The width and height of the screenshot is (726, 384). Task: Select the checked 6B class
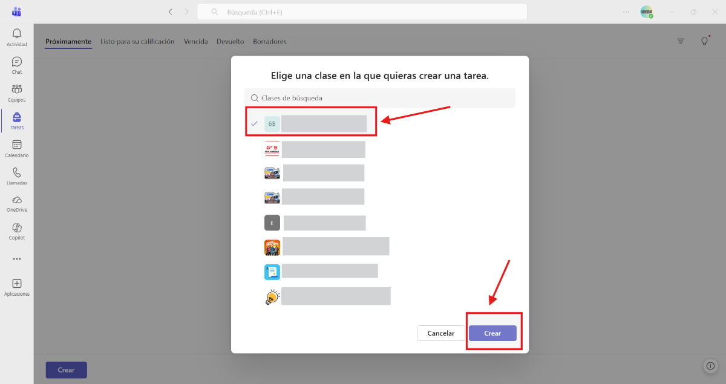pyautogui.click(x=311, y=123)
